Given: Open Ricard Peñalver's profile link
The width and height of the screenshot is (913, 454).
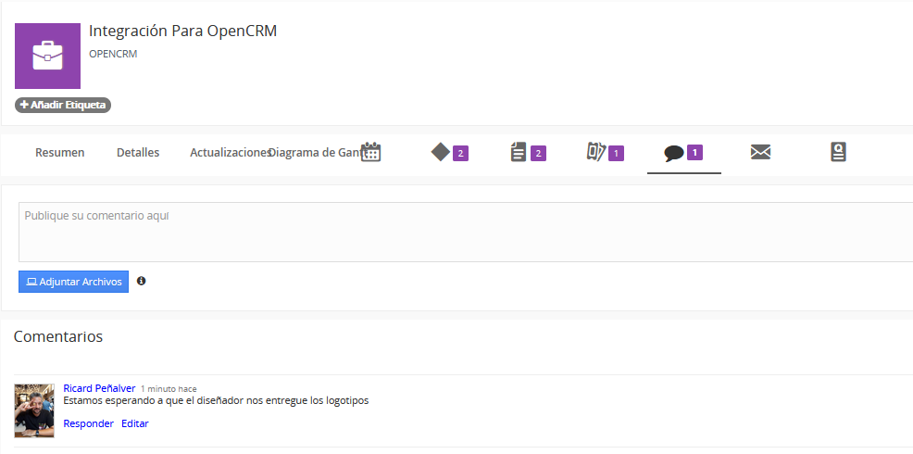Looking at the screenshot, I should point(100,388).
